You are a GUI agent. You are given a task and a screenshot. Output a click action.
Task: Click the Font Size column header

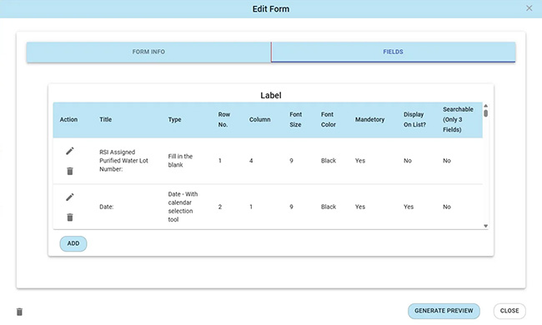coord(295,119)
